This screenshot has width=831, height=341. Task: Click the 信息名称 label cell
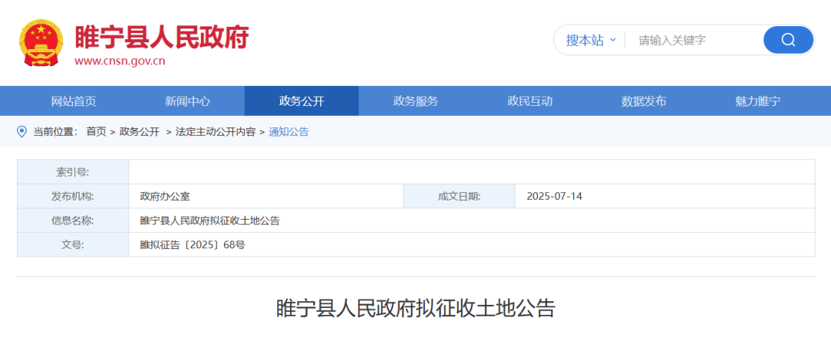tap(73, 221)
